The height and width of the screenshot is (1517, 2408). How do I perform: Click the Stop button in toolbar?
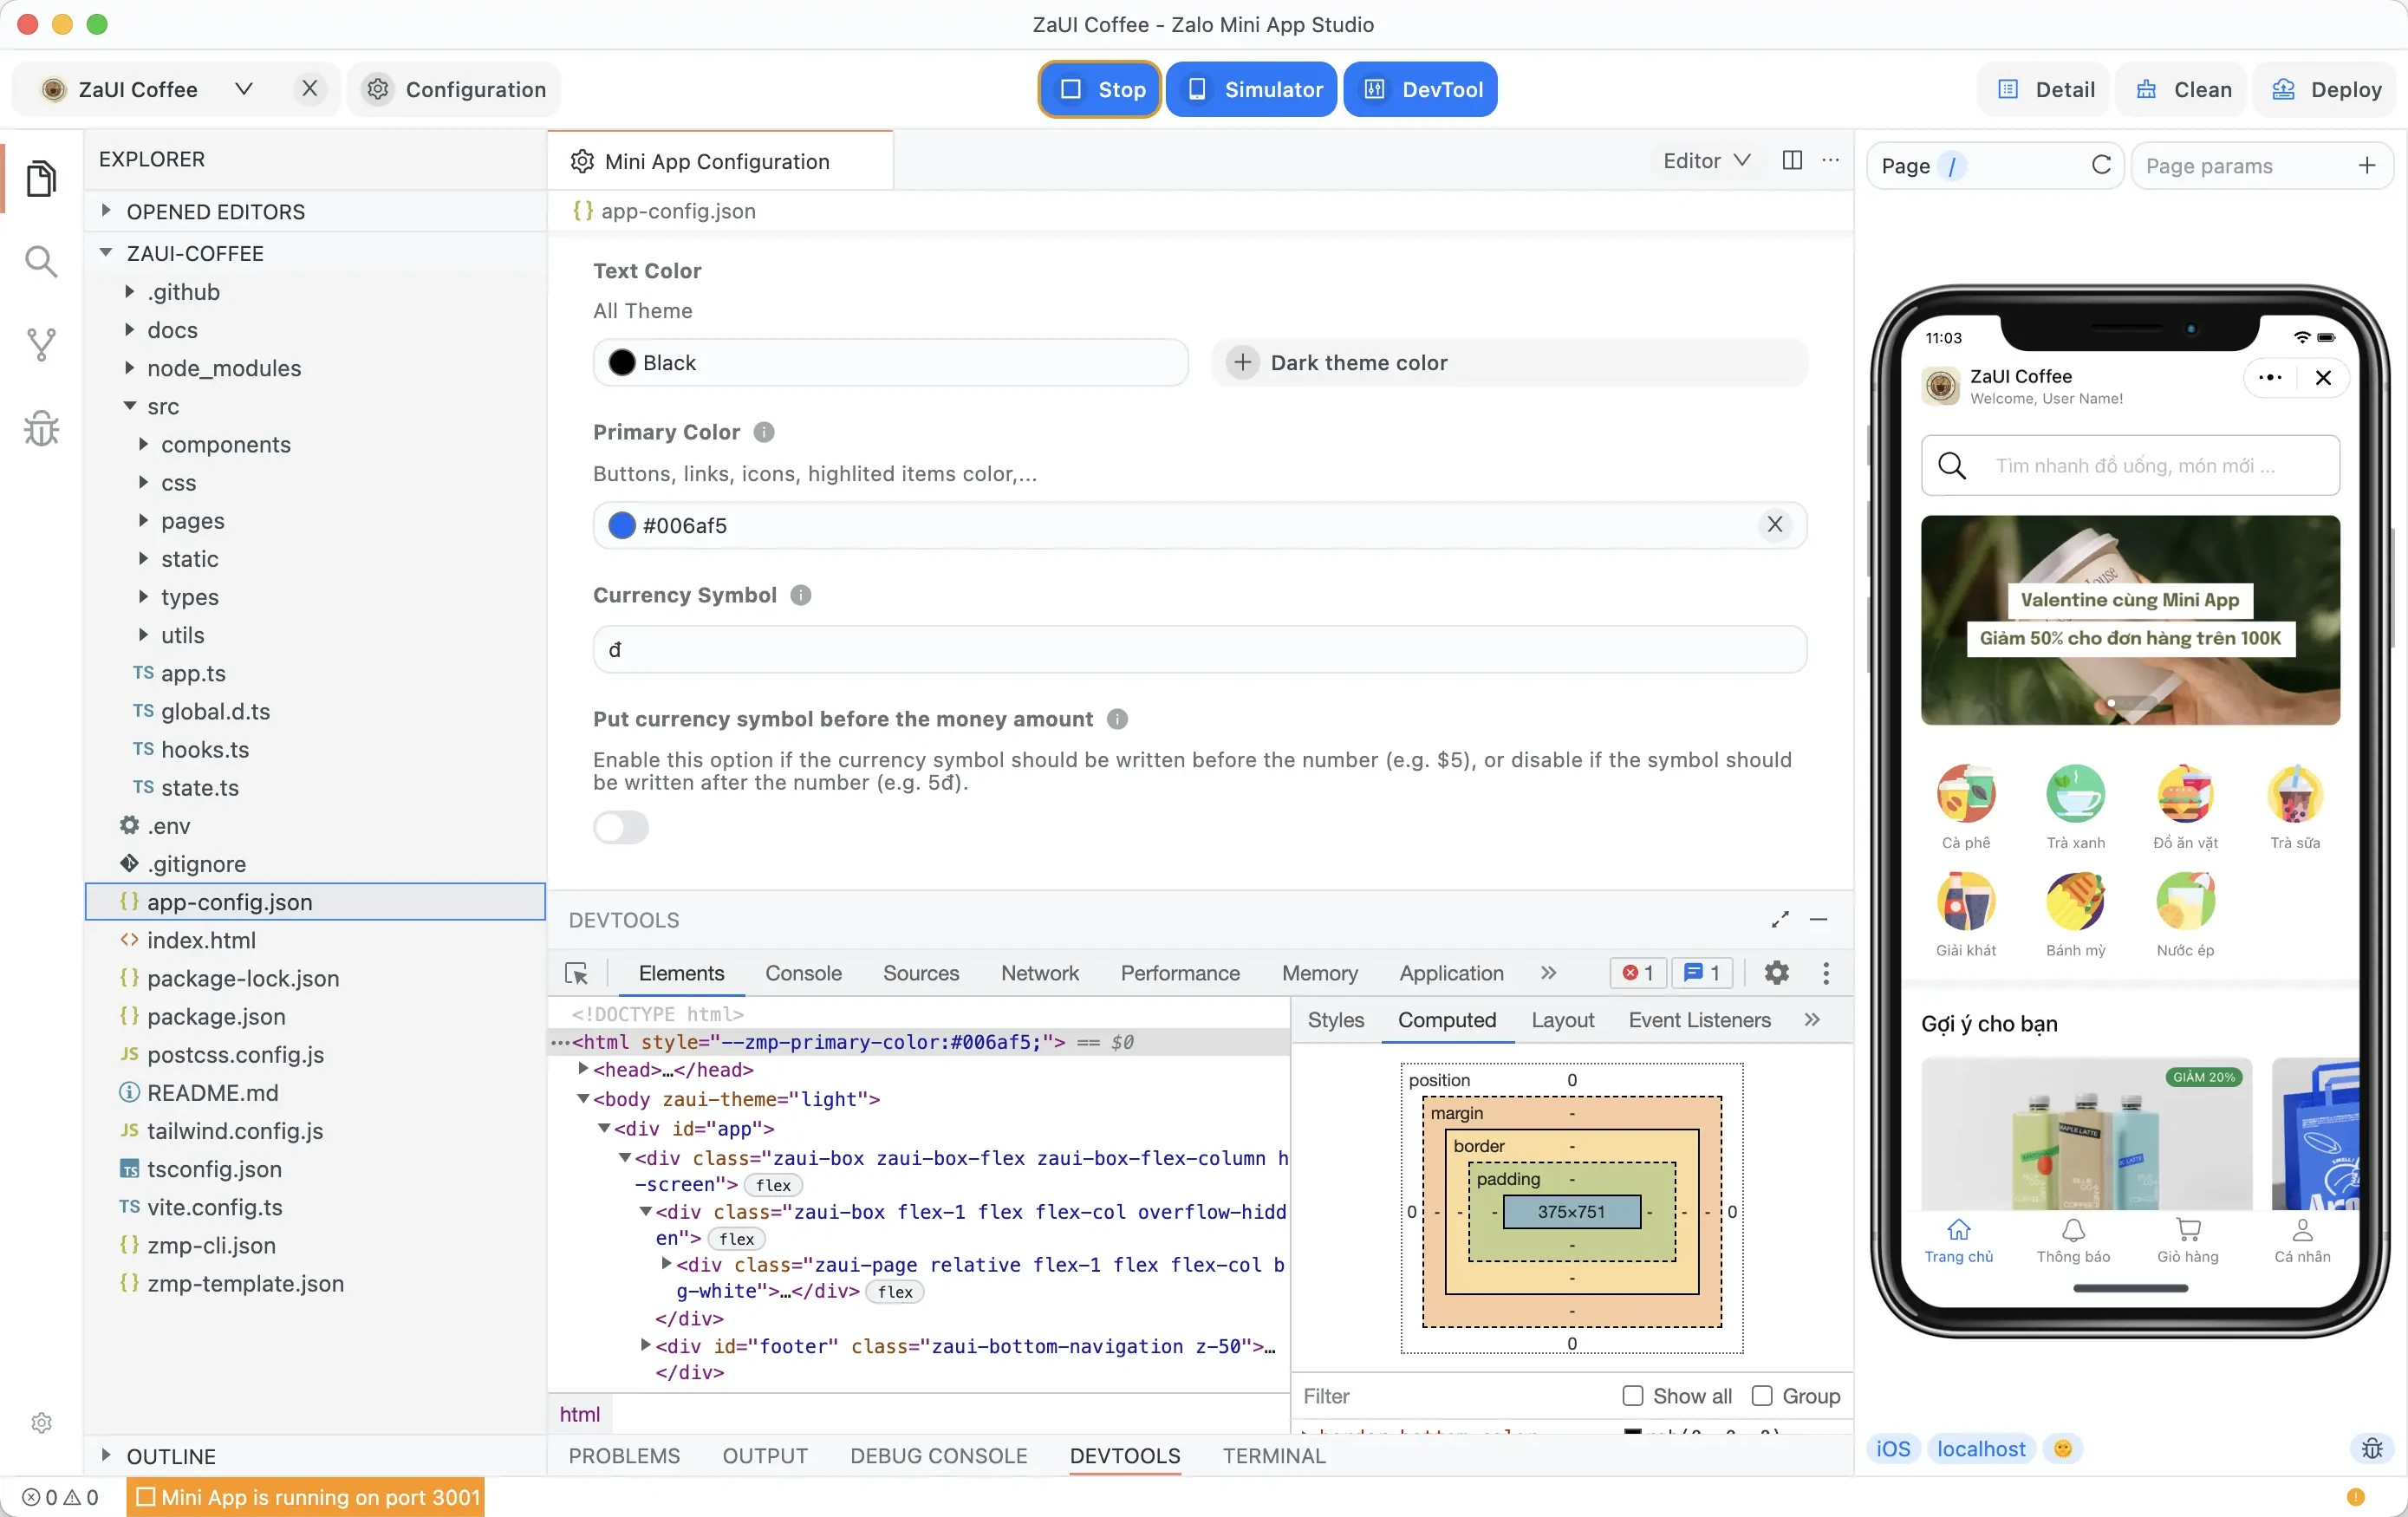(1099, 89)
